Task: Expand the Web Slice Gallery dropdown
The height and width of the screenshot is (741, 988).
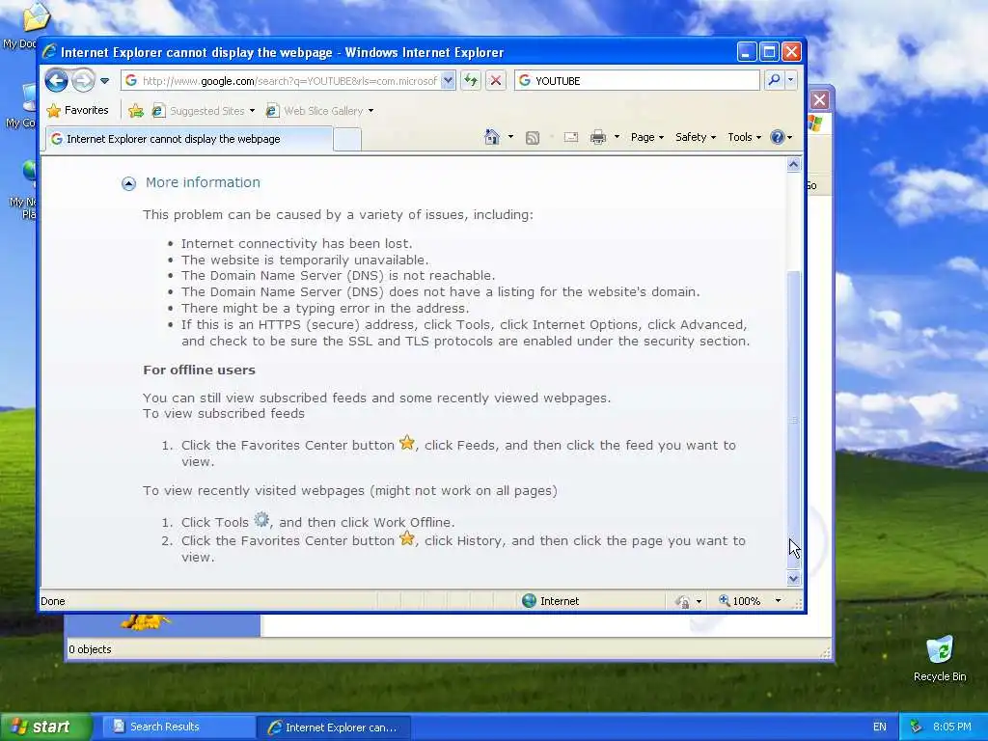Action: click(x=370, y=111)
